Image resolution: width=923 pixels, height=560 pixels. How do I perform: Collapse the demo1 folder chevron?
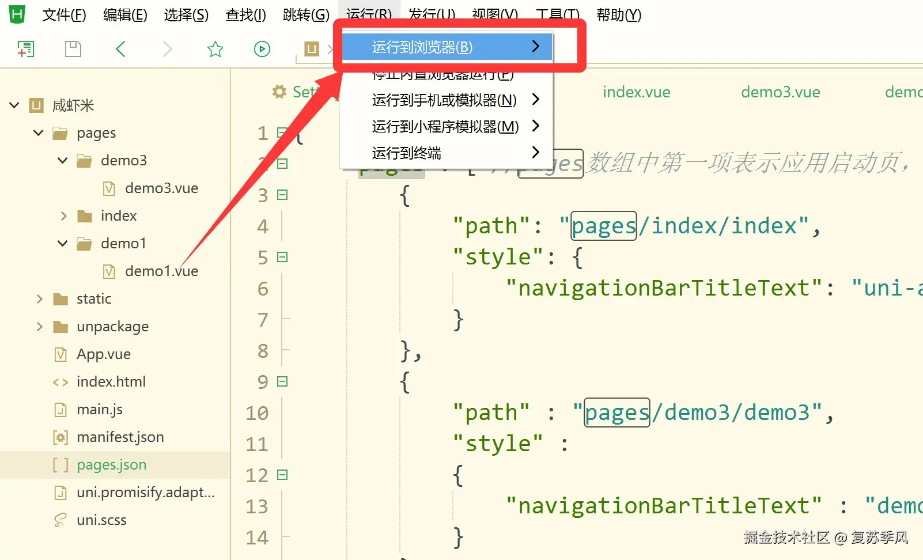pyautogui.click(x=63, y=244)
